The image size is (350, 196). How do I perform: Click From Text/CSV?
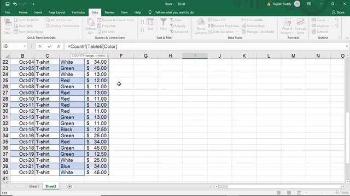pos(27,20)
